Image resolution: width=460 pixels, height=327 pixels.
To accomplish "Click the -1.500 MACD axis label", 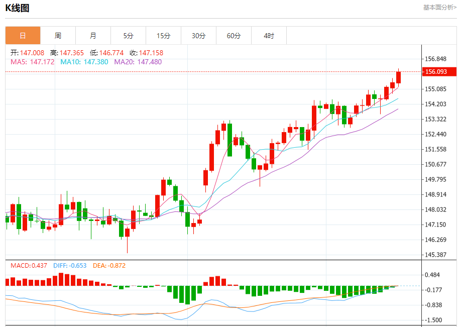I will (x=433, y=320).
